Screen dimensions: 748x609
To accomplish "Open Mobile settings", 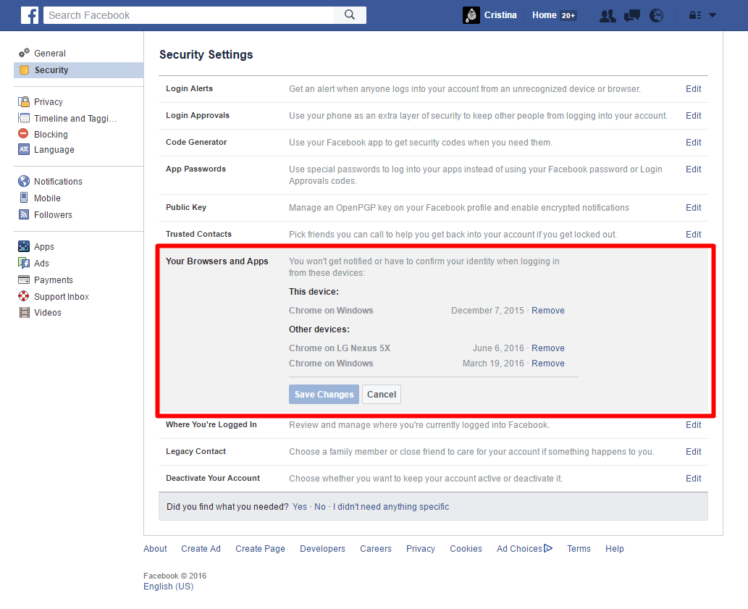I will (47, 198).
